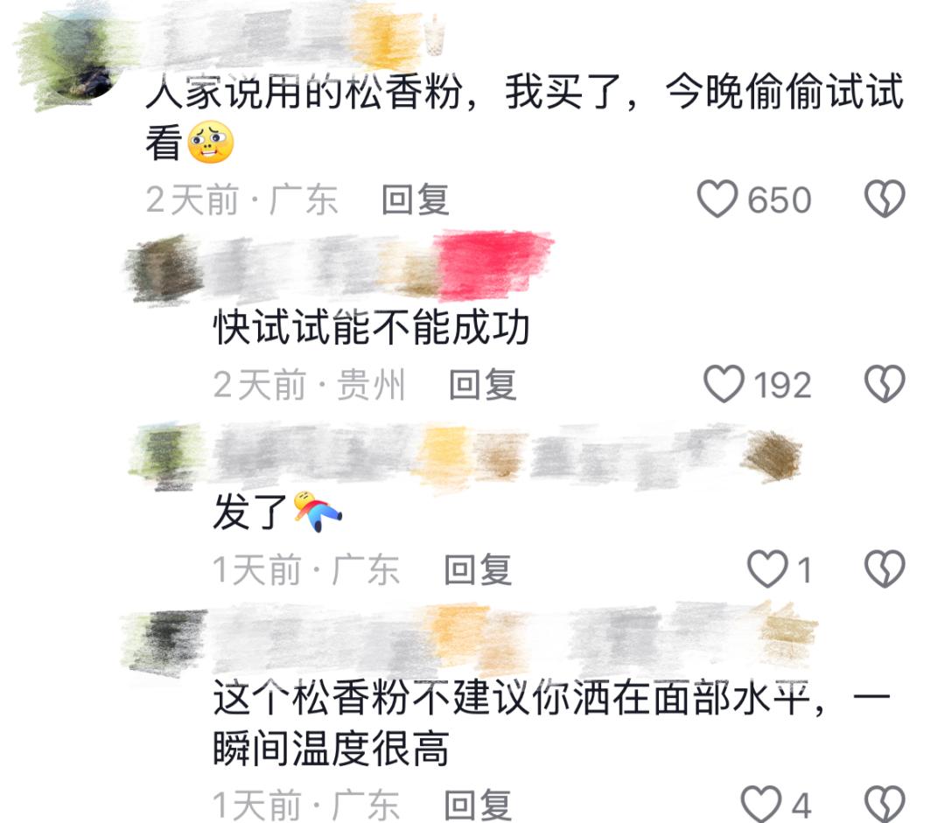Like the 发了 reply
Screen dimensions: 945x823
click(x=767, y=568)
